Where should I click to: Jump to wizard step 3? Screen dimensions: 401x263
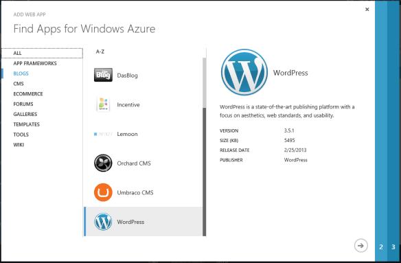(393, 247)
